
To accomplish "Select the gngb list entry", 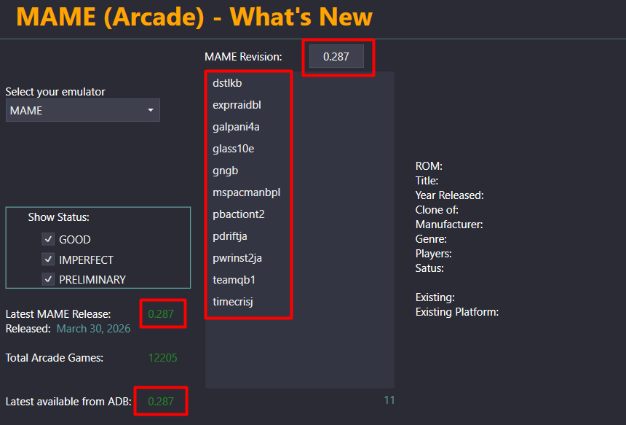I will pos(225,171).
